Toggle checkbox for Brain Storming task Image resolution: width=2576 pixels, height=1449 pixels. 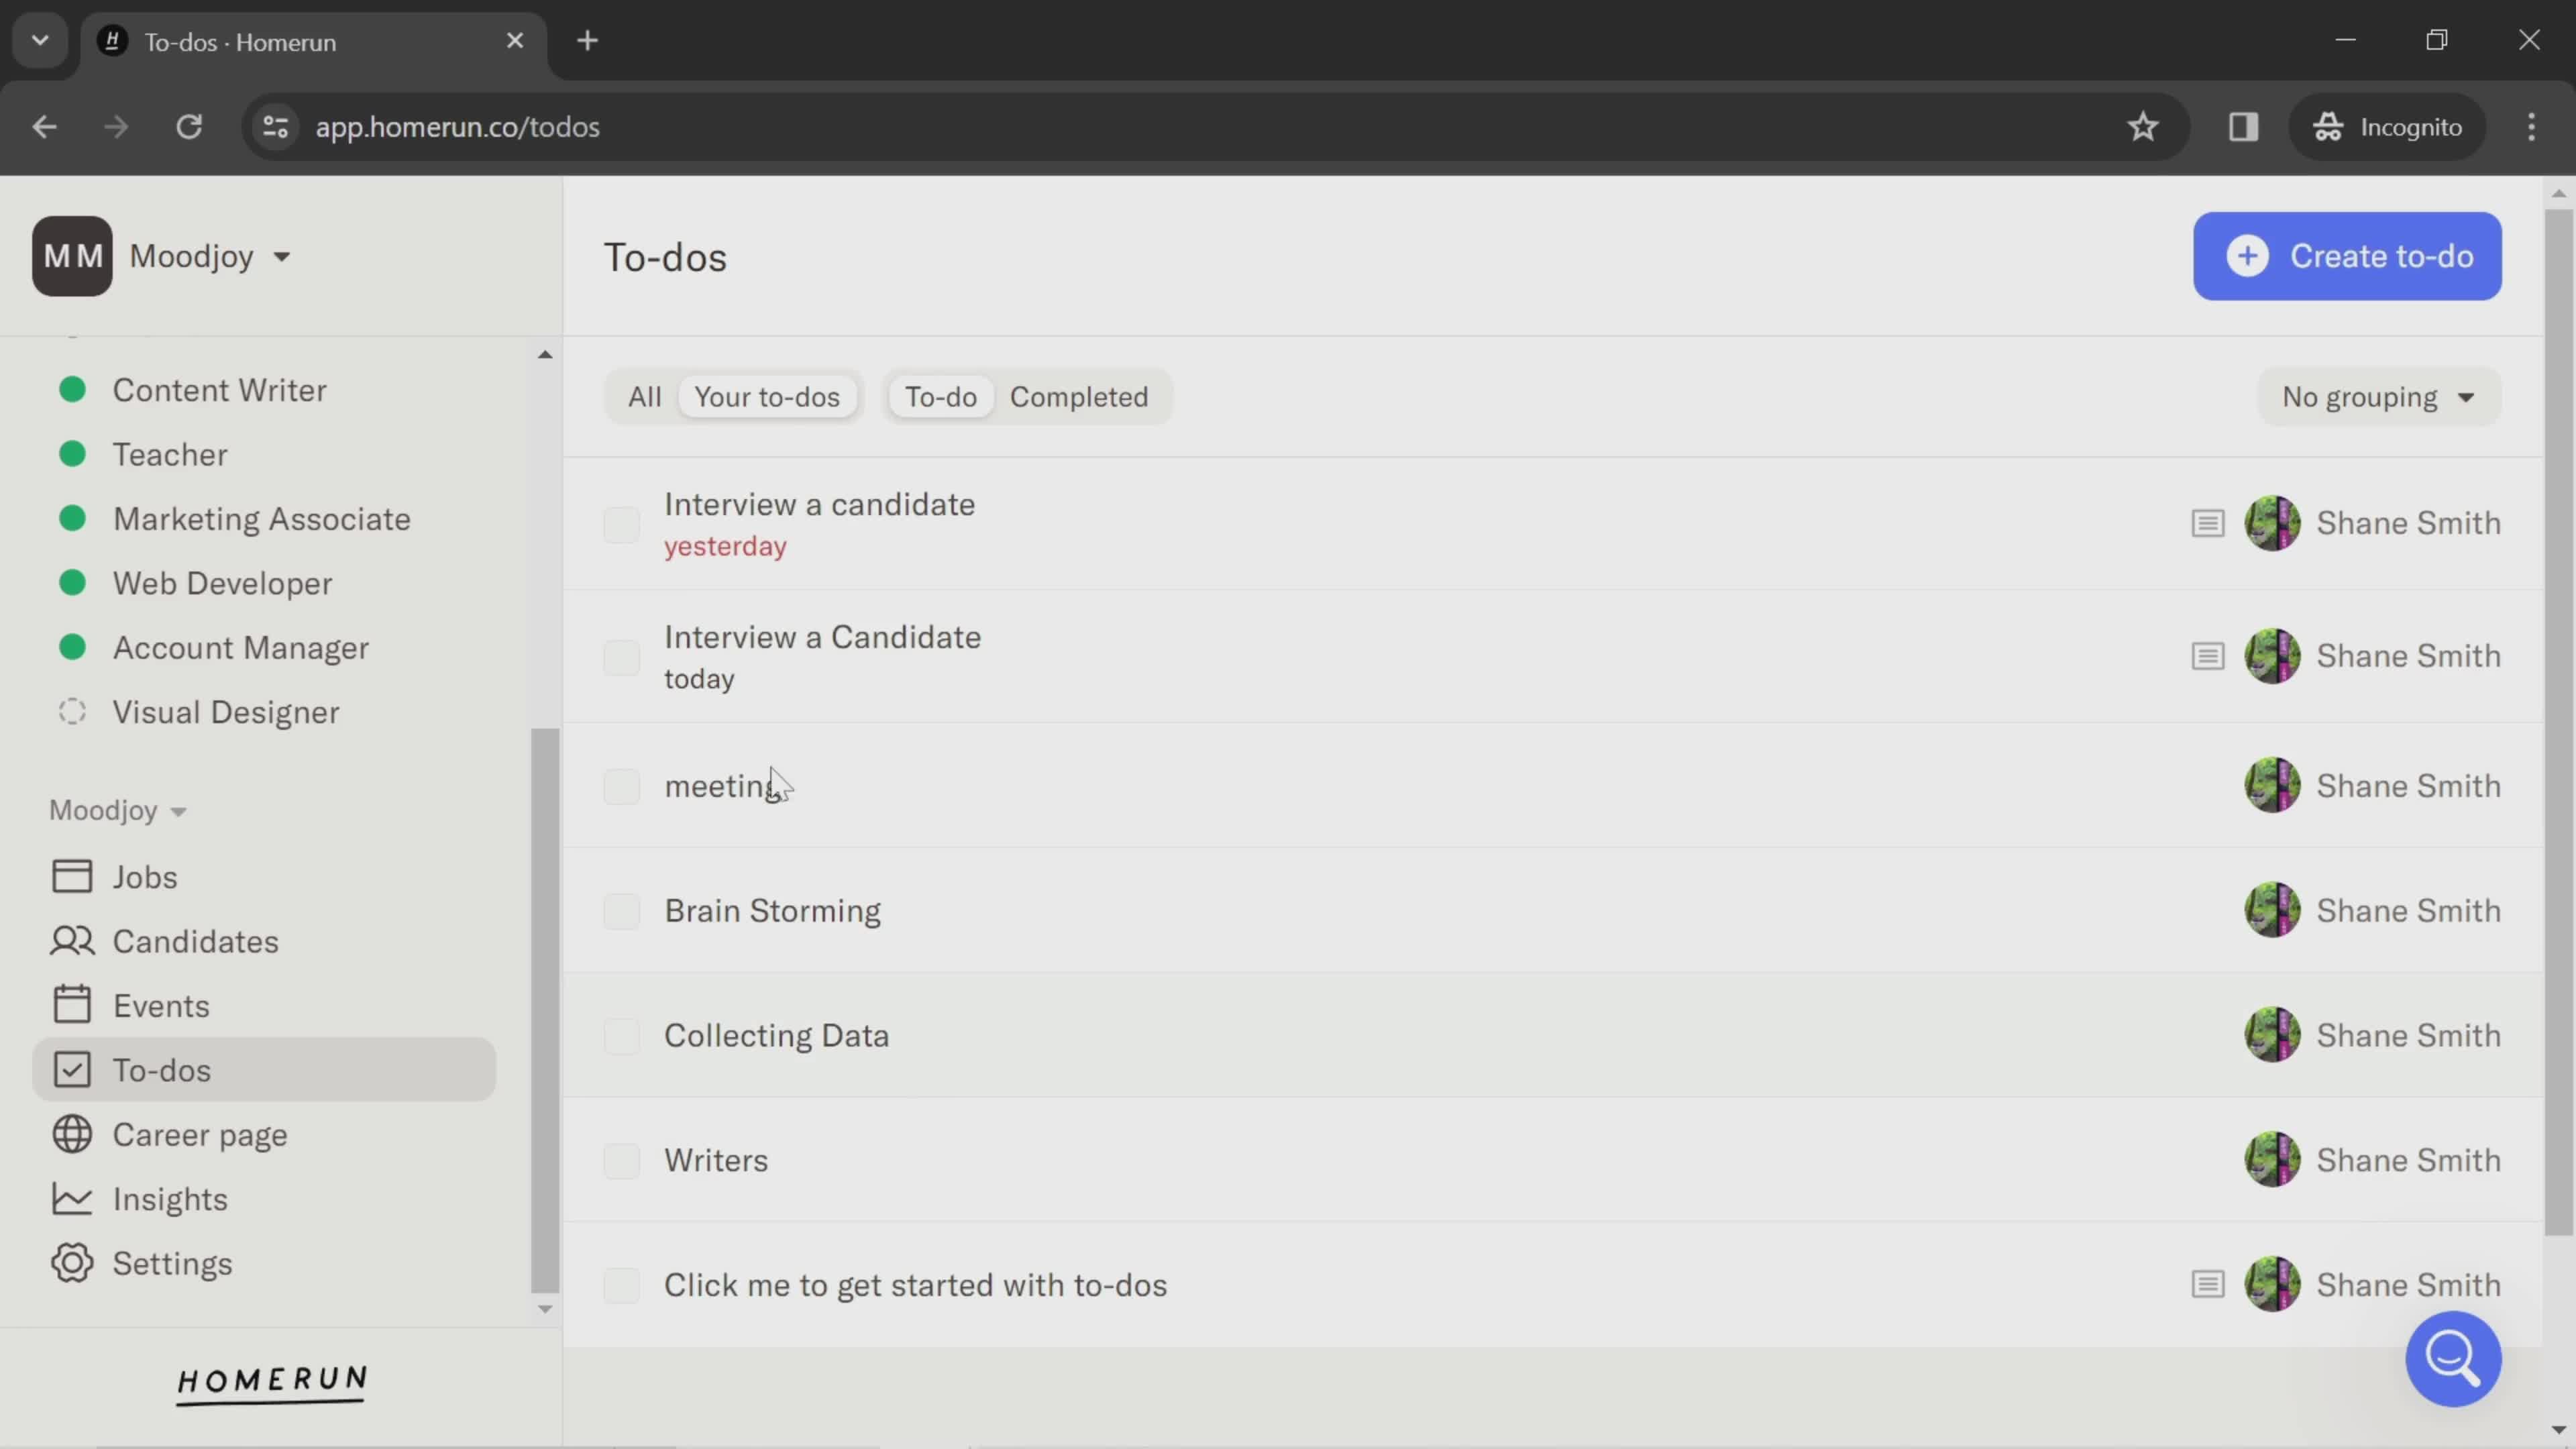(621, 910)
